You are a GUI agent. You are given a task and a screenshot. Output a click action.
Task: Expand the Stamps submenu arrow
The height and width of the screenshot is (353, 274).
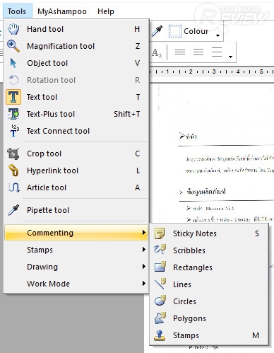(x=144, y=250)
